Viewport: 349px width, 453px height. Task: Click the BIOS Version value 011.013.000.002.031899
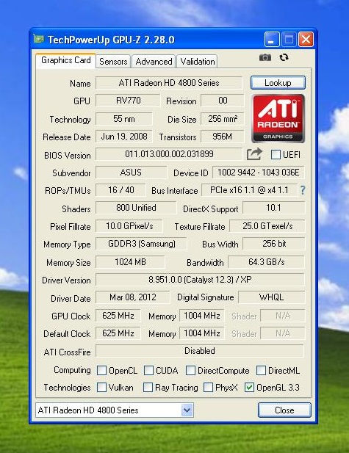click(x=169, y=154)
